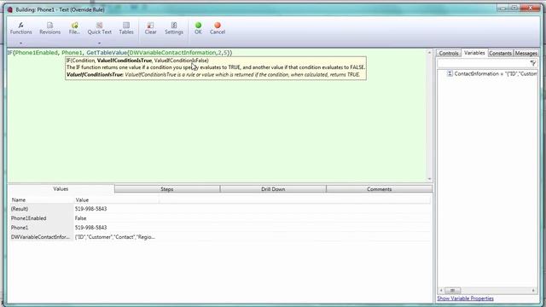Screen dimensions: 546x307
Task: Switch to the Variables tab
Action: (474, 53)
